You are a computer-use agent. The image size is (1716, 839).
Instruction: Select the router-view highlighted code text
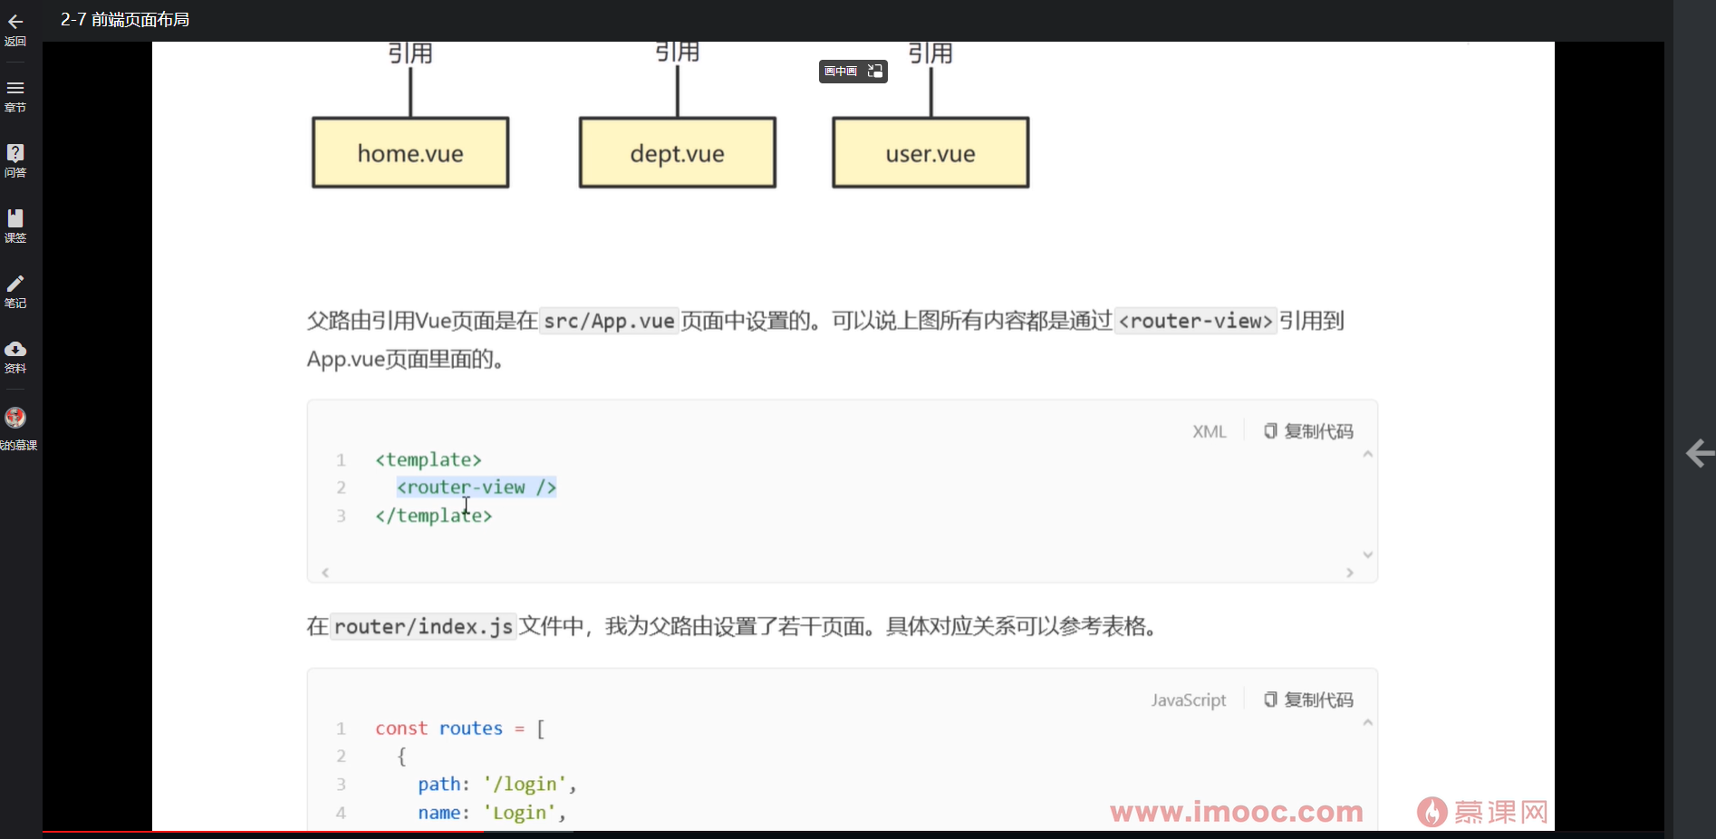(x=476, y=487)
